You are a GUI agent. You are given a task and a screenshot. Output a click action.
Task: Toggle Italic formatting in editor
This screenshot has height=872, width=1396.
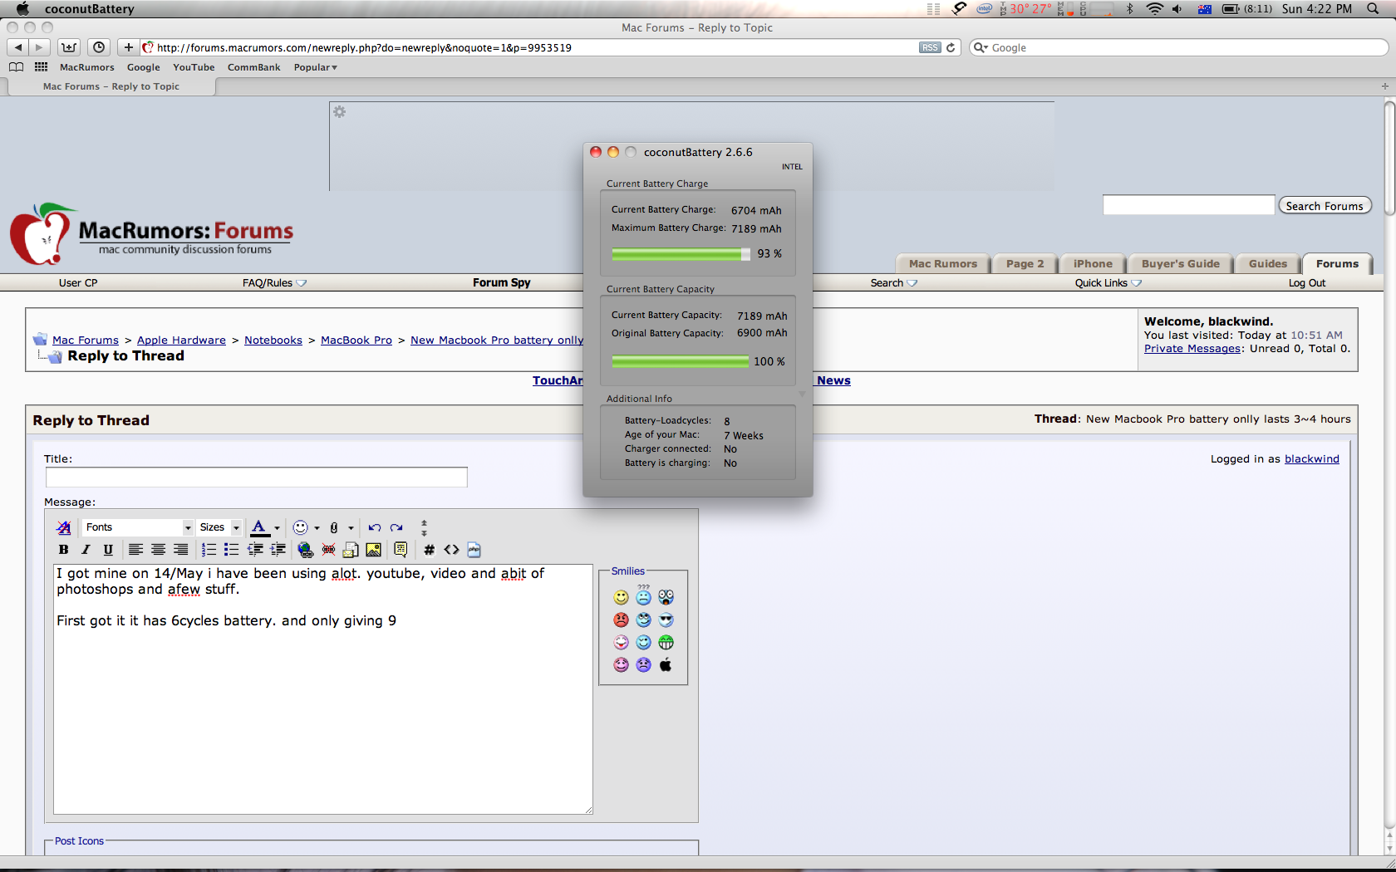pyautogui.click(x=86, y=550)
